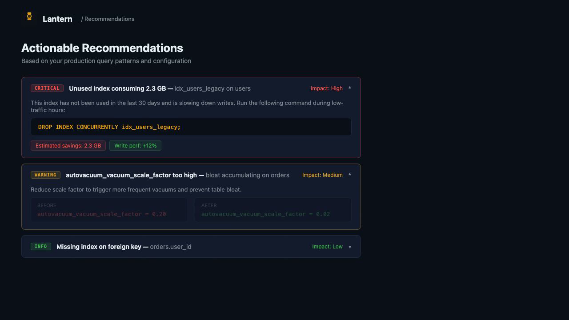Click the orders.user_id foreign key text
The width and height of the screenshot is (569, 320).
(x=171, y=247)
